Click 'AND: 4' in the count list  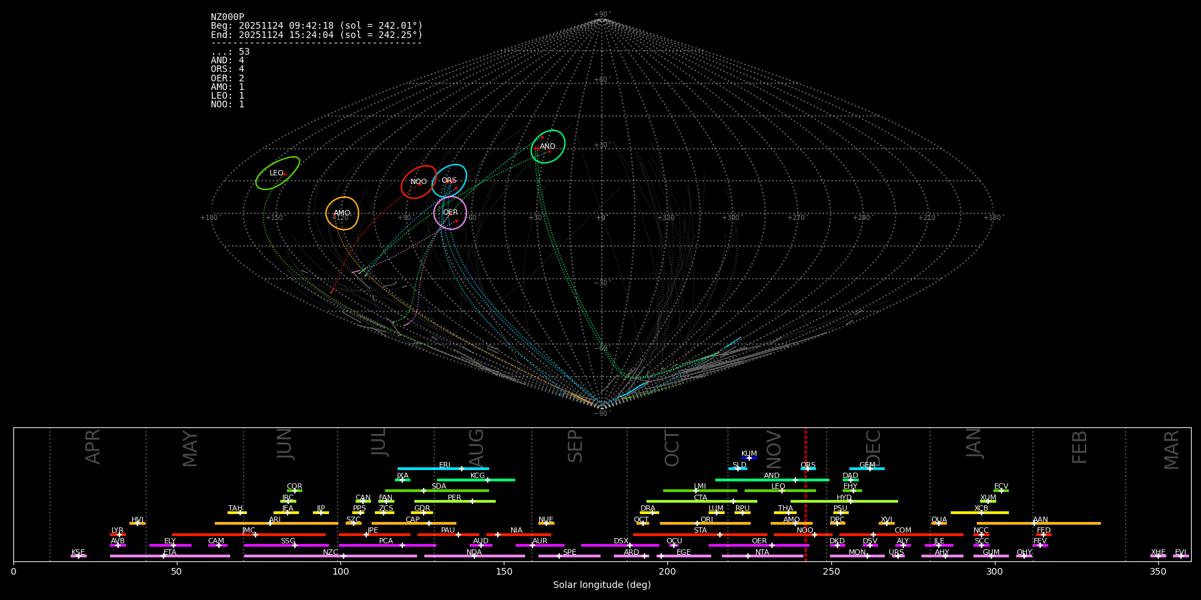coord(228,61)
